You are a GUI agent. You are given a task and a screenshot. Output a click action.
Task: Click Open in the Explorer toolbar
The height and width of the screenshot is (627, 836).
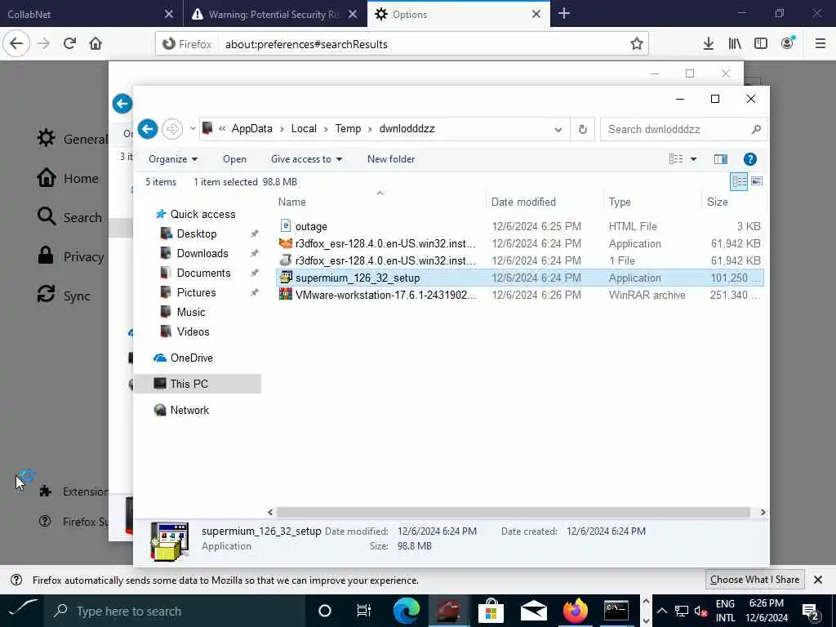[x=234, y=159]
